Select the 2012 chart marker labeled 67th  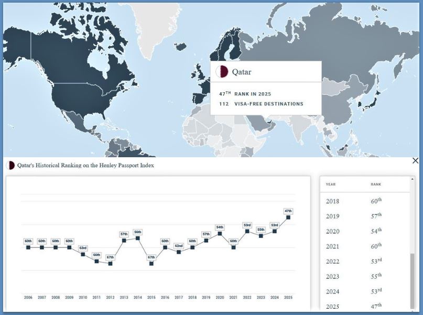(x=110, y=264)
